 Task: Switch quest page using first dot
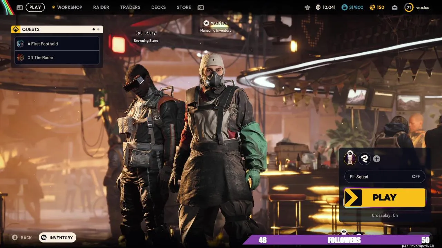coord(94,29)
